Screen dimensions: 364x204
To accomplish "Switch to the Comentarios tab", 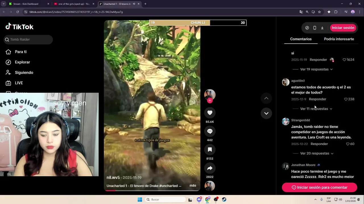I will pyautogui.click(x=301, y=39).
